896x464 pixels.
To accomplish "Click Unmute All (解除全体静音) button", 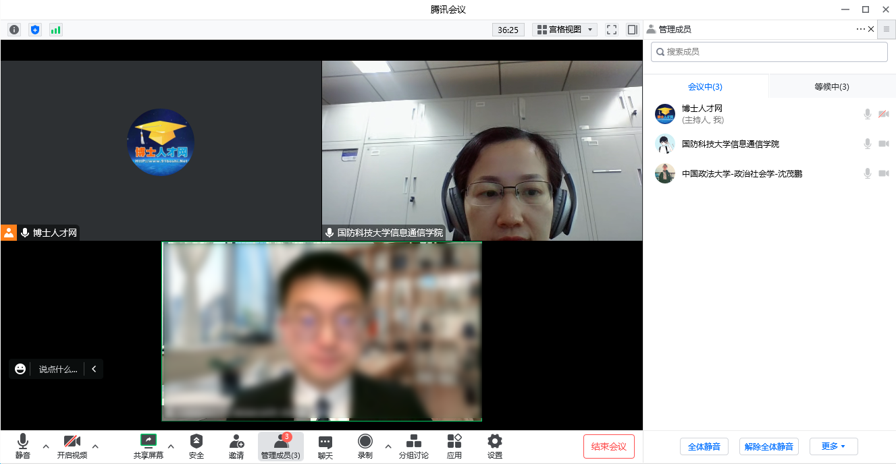I will point(770,446).
